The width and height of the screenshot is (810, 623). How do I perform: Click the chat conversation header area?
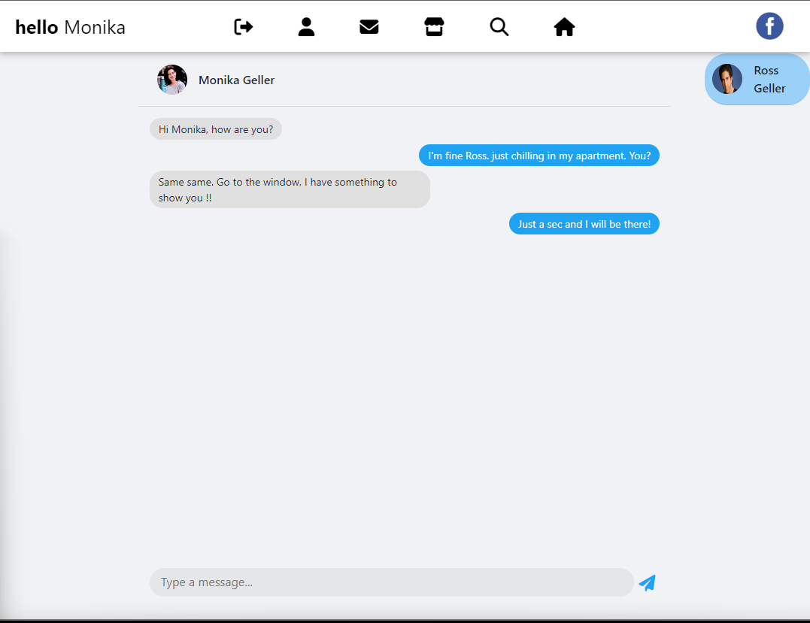coord(406,80)
